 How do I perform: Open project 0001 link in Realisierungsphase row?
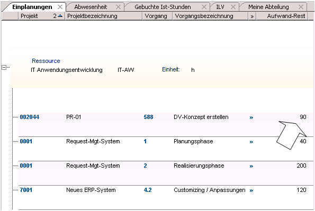[26, 166]
